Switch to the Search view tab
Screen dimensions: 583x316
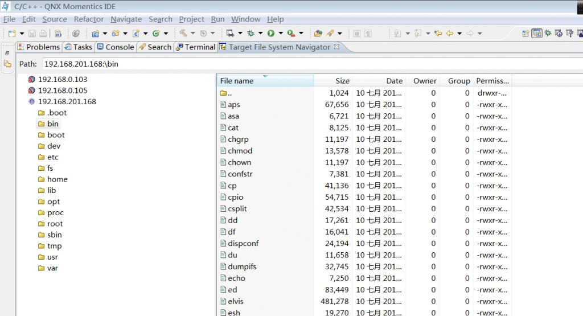pos(155,47)
